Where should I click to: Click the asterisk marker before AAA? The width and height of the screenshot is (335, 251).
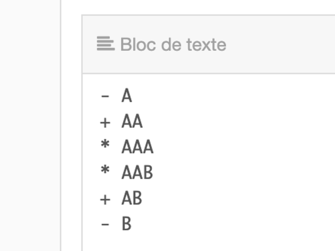(105, 146)
